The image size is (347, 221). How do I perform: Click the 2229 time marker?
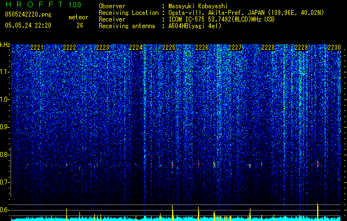click(x=301, y=48)
